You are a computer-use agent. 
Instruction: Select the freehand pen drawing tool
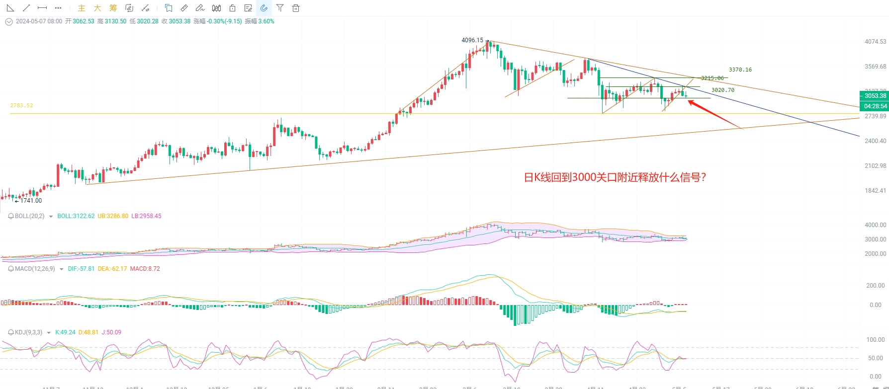(200, 8)
